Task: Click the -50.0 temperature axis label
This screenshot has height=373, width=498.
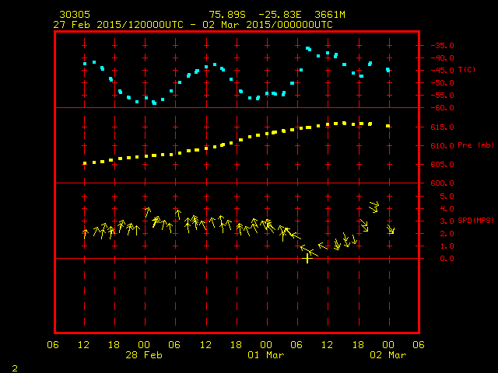Action: 443,83
